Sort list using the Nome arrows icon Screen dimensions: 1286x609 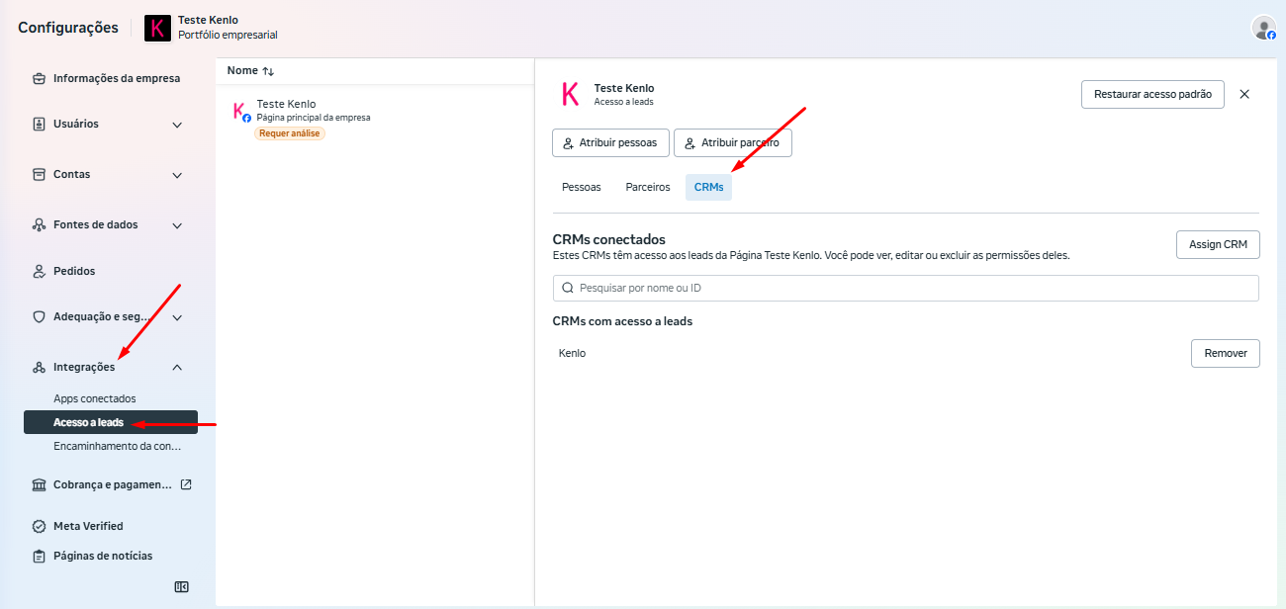pos(268,71)
